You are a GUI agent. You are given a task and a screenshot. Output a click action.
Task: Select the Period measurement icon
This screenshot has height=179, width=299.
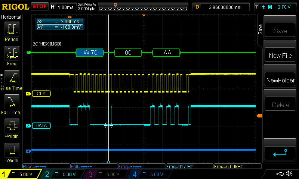point(12,29)
